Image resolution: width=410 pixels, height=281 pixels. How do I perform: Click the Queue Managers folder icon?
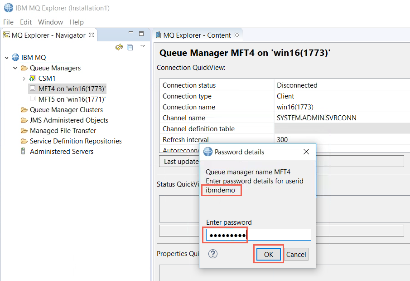point(24,68)
